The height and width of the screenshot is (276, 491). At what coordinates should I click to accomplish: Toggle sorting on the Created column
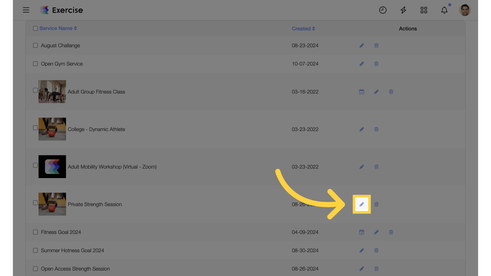point(303,28)
